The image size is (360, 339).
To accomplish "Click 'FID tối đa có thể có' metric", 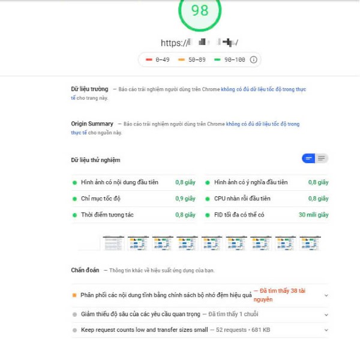I will [266, 215].
